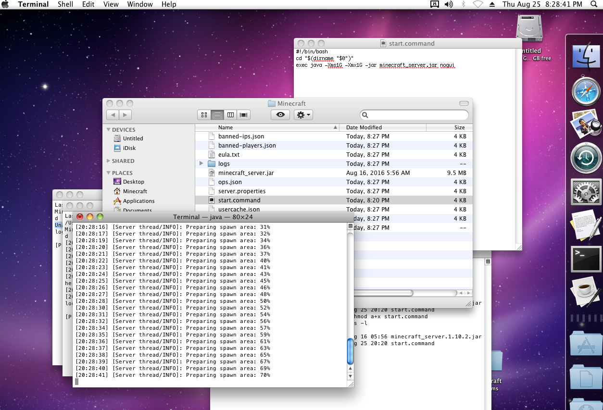The width and height of the screenshot is (603, 410).
Task: Open the input source menu icon
Action: tap(435, 4)
